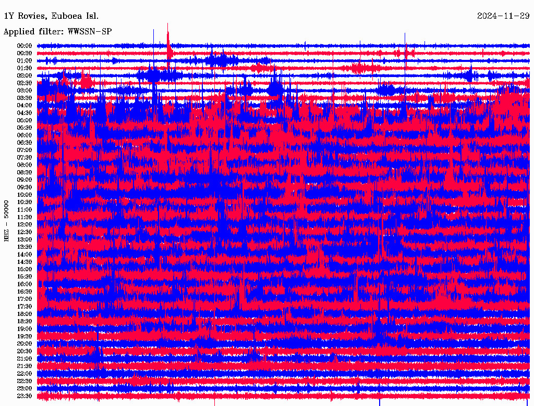Select the 15:30 time label
534x406 pixels.
[24, 277]
